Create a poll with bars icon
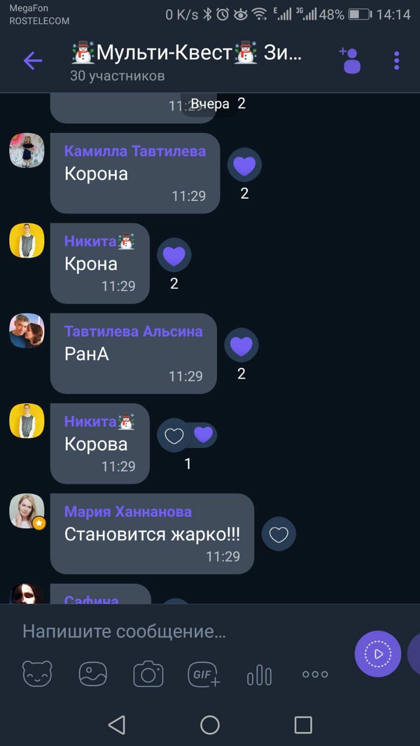The image size is (420, 746). [259, 675]
